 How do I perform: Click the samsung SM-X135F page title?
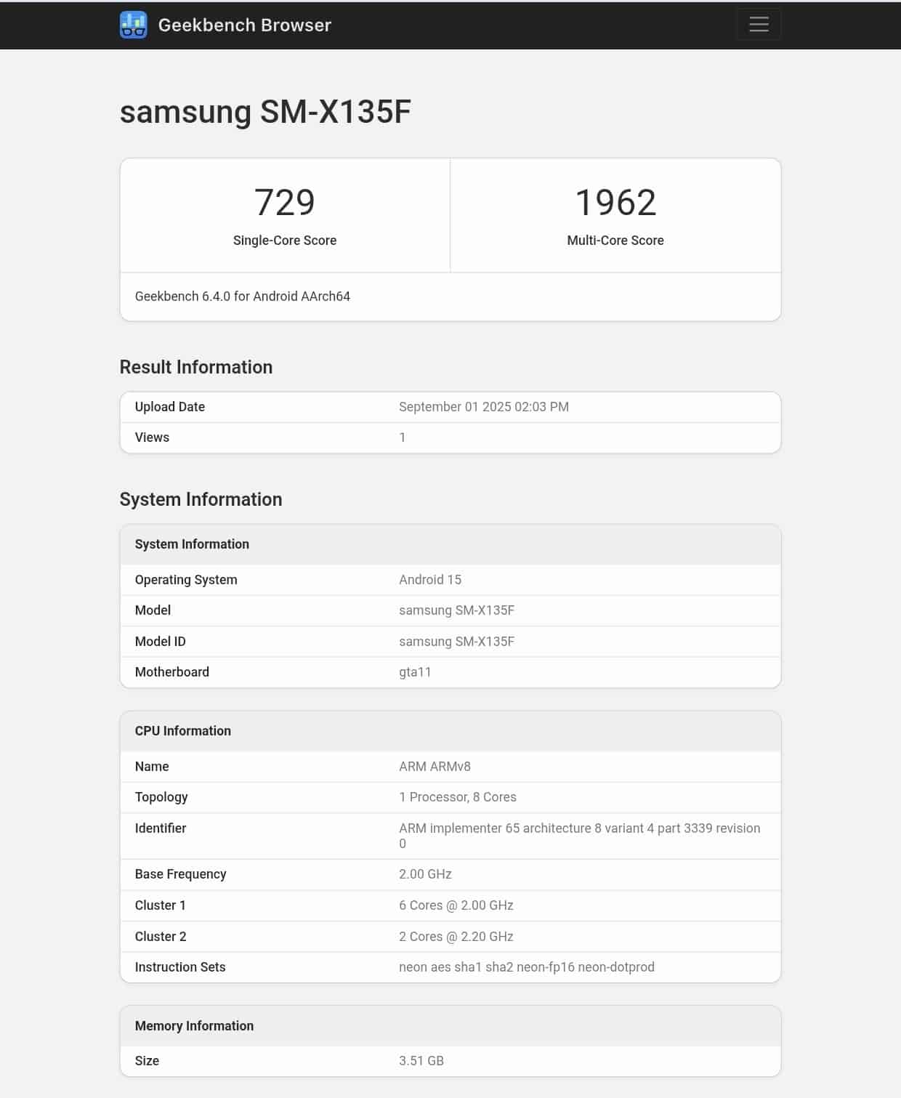pyautogui.click(x=265, y=111)
